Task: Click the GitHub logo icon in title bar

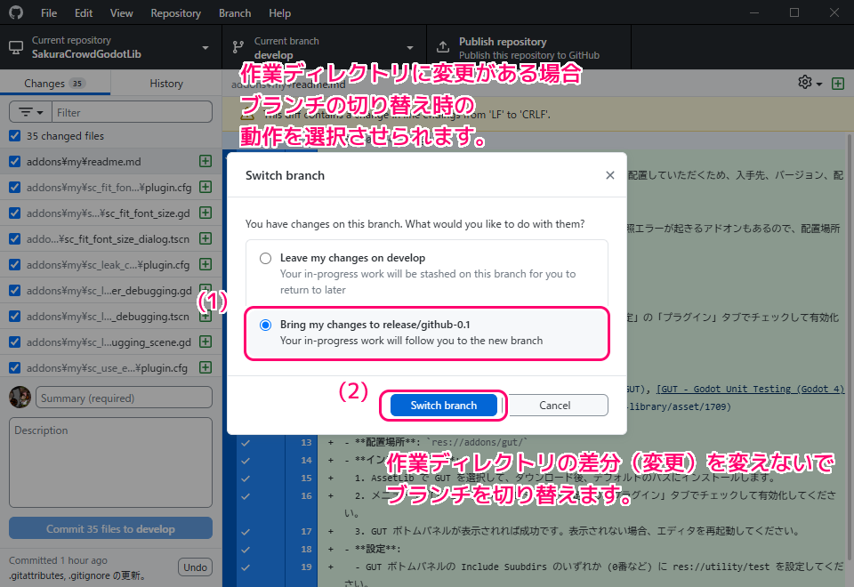Action: tap(17, 13)
